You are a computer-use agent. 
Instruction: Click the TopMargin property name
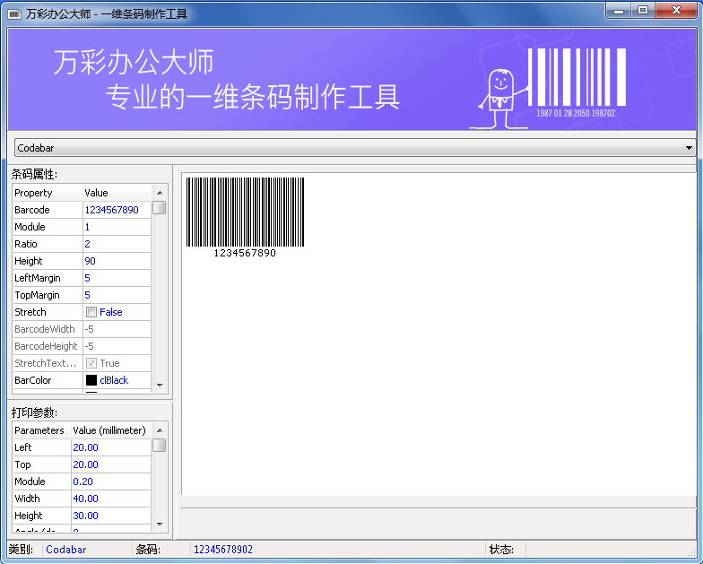click(37, 295)
